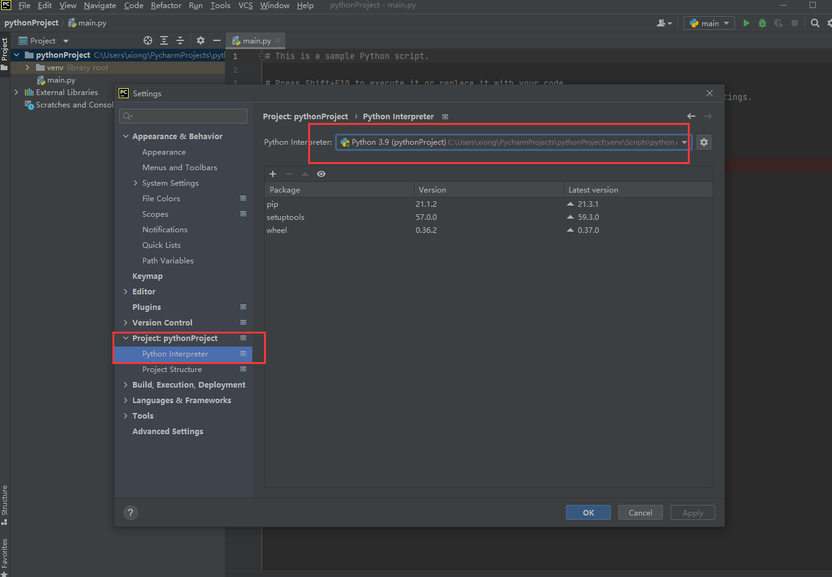Click the user account icon in the toolbar
Viewport: 832px width, 577px height.
point(664,23)
